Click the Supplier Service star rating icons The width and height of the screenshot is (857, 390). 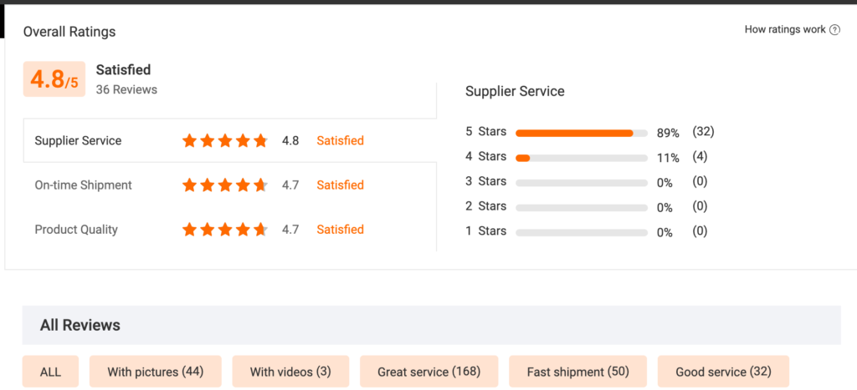[225, 141]
